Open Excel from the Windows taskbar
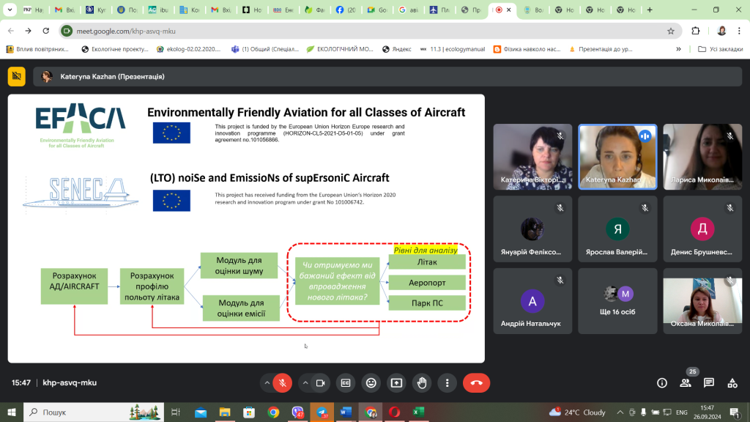The image size is (750, 422). (x=418, y=412)
